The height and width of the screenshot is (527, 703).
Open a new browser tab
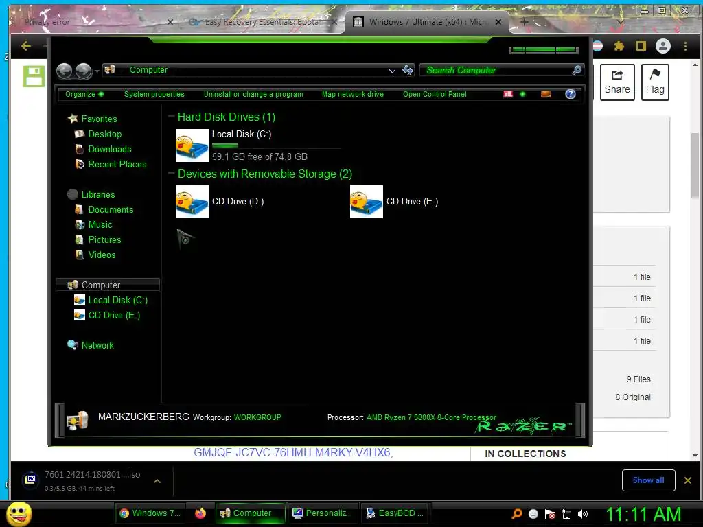tap(524, 21)
